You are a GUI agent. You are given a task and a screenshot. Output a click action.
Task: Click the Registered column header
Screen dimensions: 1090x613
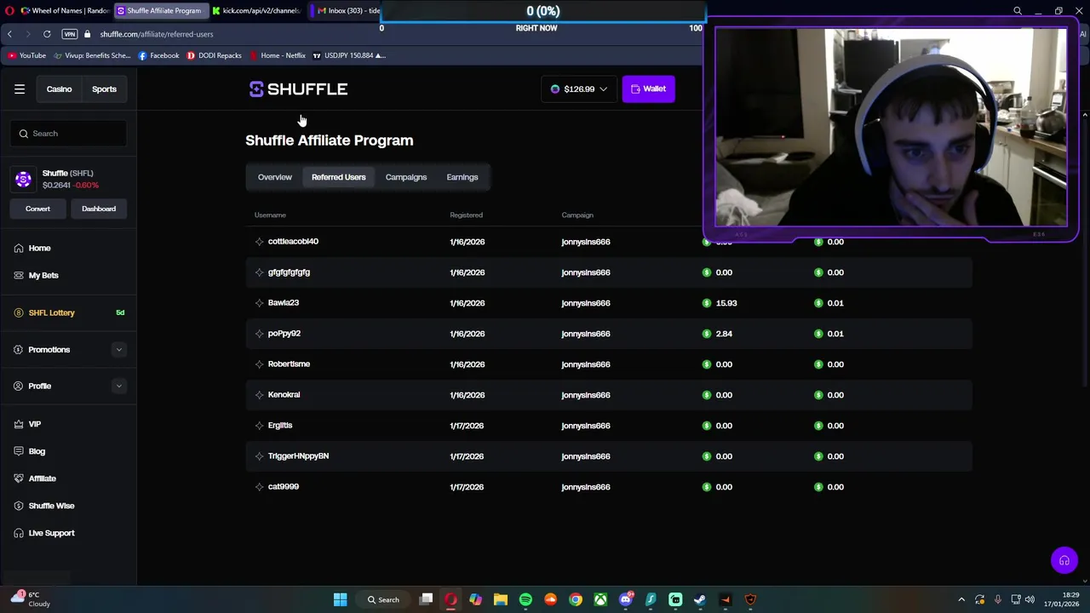(466, 215)
